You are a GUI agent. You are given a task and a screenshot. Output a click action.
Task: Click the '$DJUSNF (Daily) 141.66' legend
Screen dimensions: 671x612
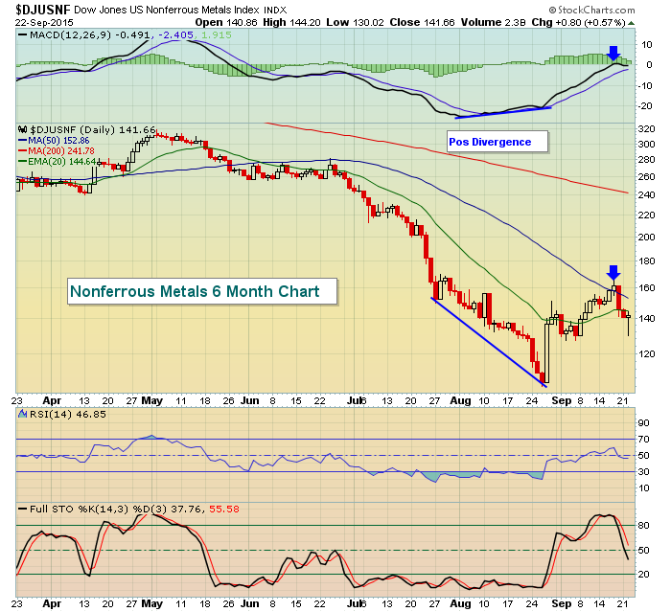coord(93,129)
